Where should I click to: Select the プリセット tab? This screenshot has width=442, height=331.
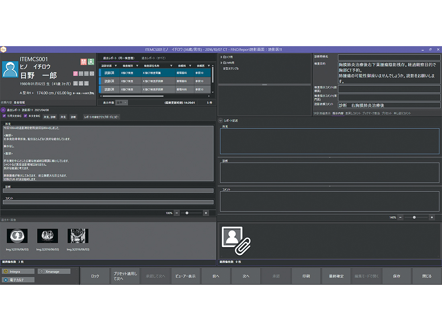pos(386,114)
